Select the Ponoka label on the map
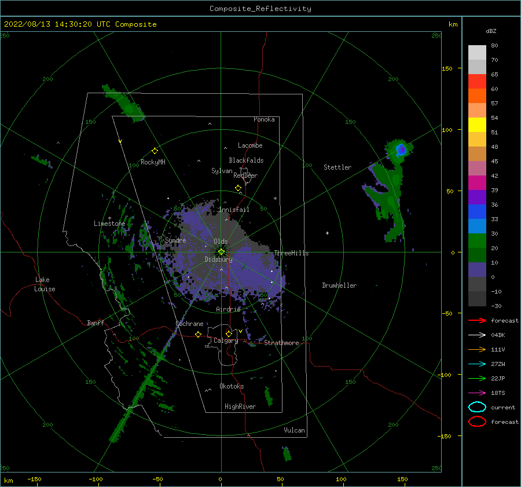The width and height of the screenshot is (521, 487). (264, 119)
